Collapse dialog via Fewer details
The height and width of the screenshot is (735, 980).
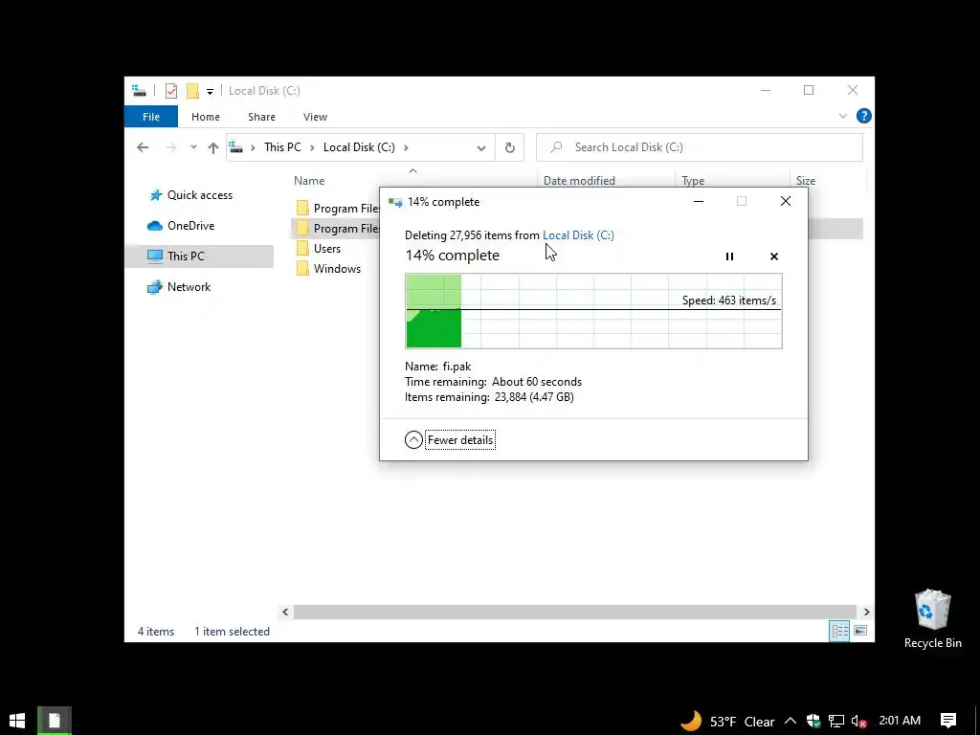click(450, 440)
